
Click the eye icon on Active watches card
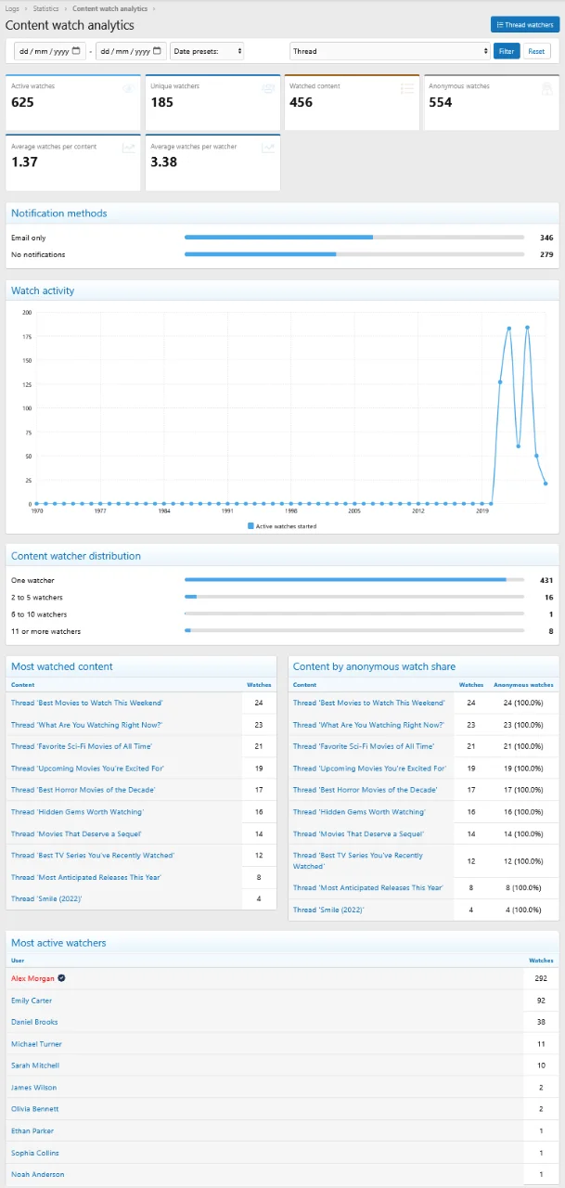click(128, 88)
